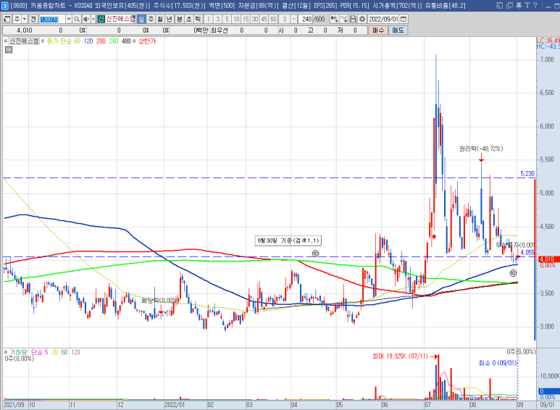Click the 240 moving average legend label
This screenshot has height=410, width=560.
(x=114, y=41)
